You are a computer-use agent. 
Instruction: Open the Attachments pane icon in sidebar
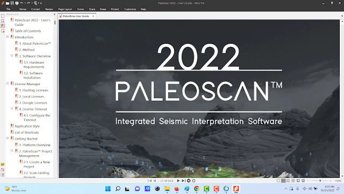(3, 170)
